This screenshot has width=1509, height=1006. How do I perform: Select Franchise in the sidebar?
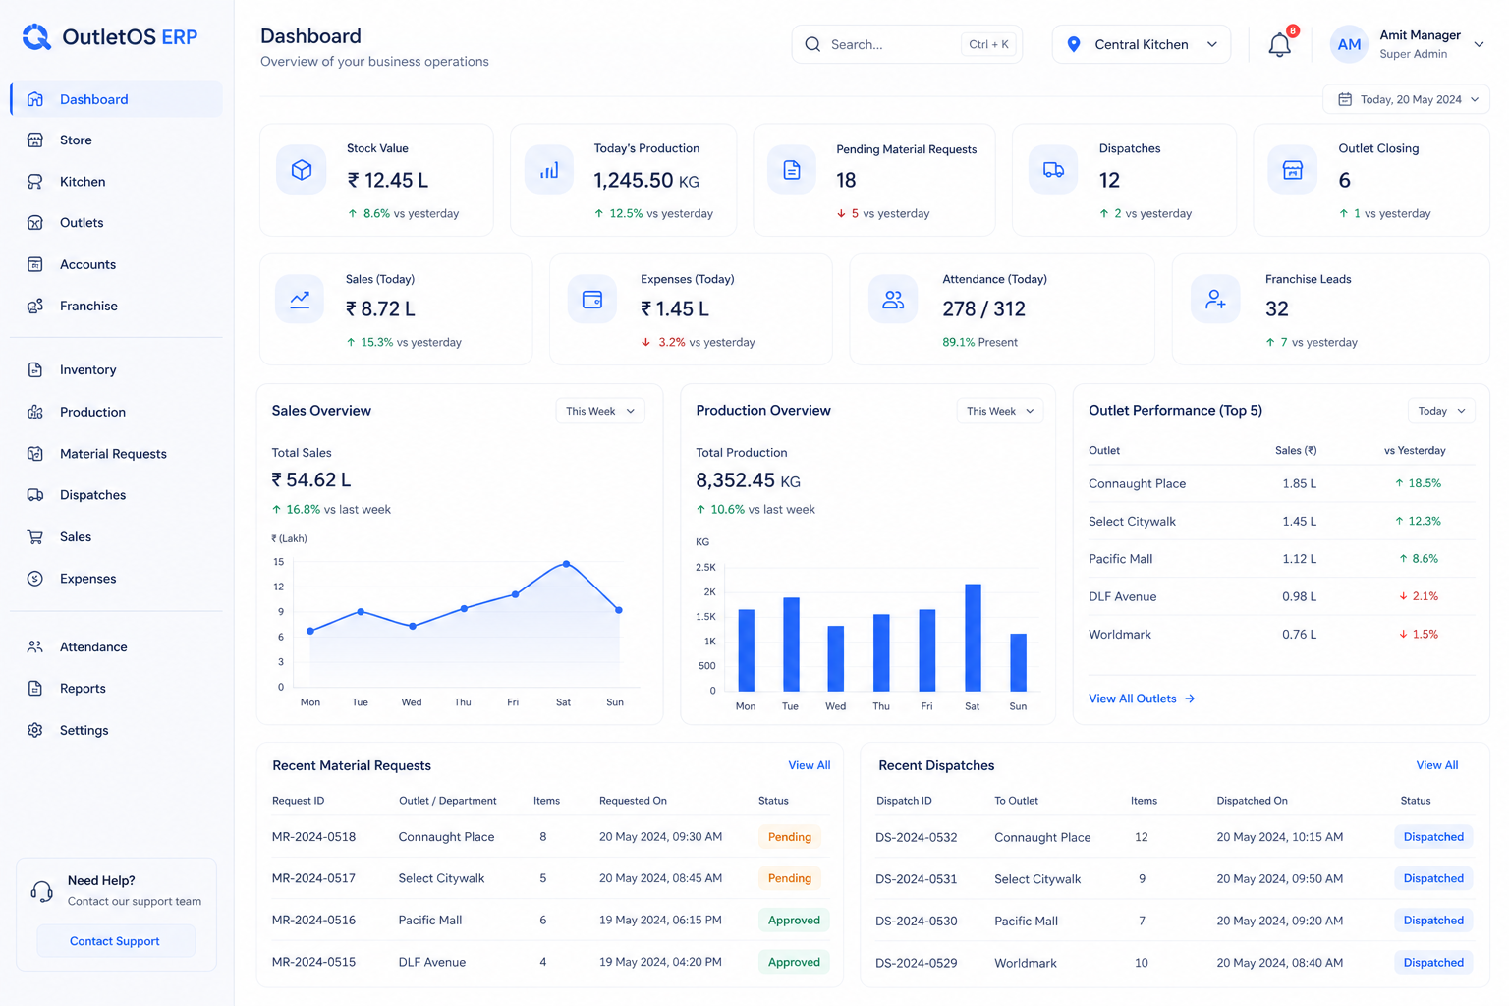click(x=116, y=307)
